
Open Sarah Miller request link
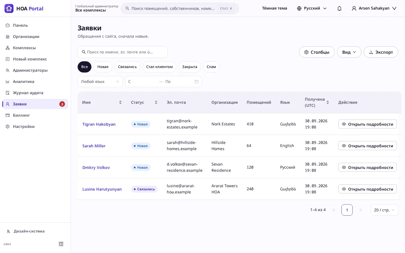coord(94,146)
